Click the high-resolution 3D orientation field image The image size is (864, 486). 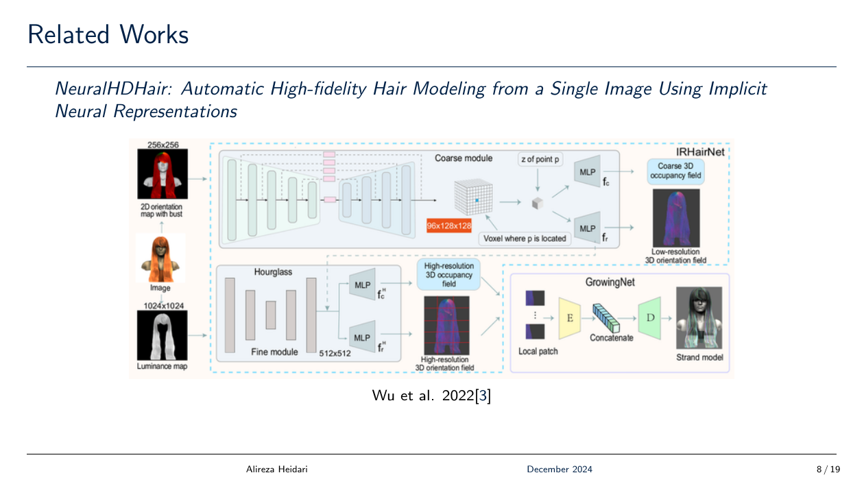446,326
